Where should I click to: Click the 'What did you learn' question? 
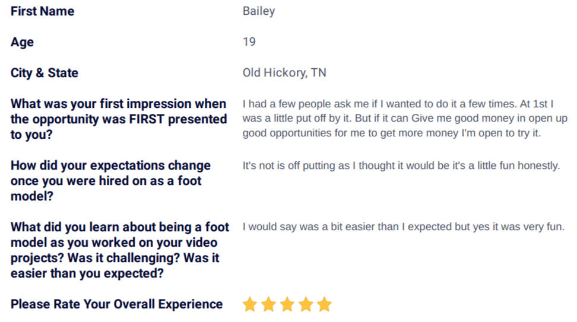click(119, 250)
